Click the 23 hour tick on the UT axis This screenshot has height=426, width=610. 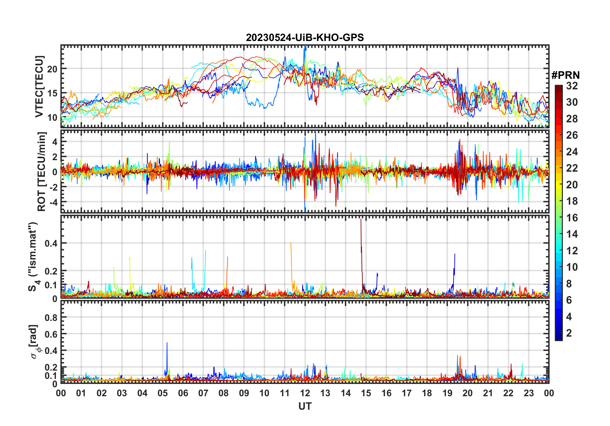coord(529,393)
